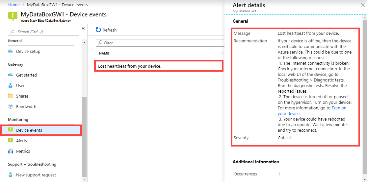Select Device events in Monitoring
367x182 pixels.
(41, 130)
